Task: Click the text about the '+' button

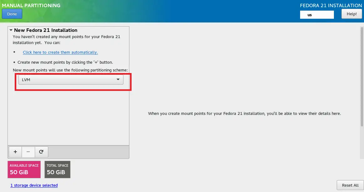Action: [x=65, y=62]
